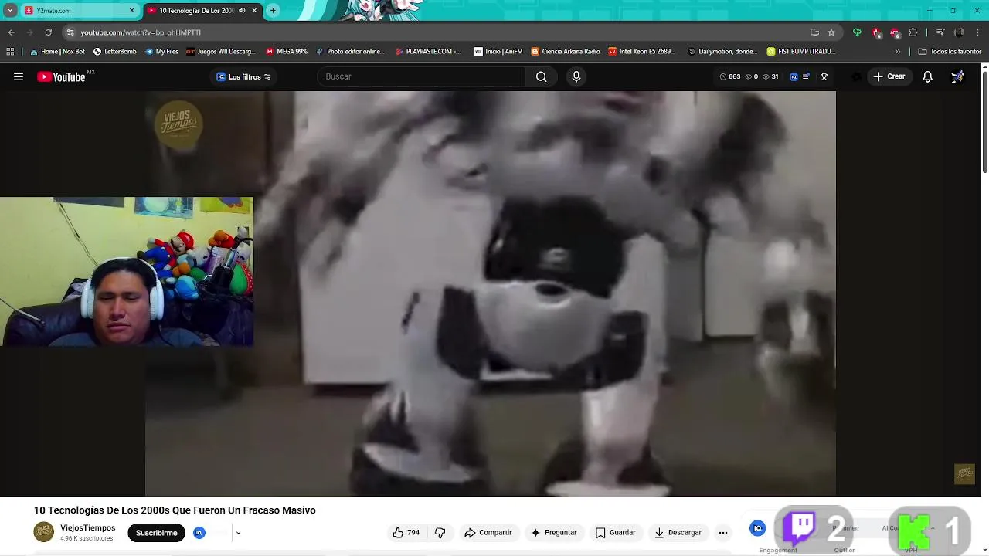Open vidIQ playlist-list icon in header
Image resolution: width=989 pixels, height=556 pixels.
click(x=806, y=76)
